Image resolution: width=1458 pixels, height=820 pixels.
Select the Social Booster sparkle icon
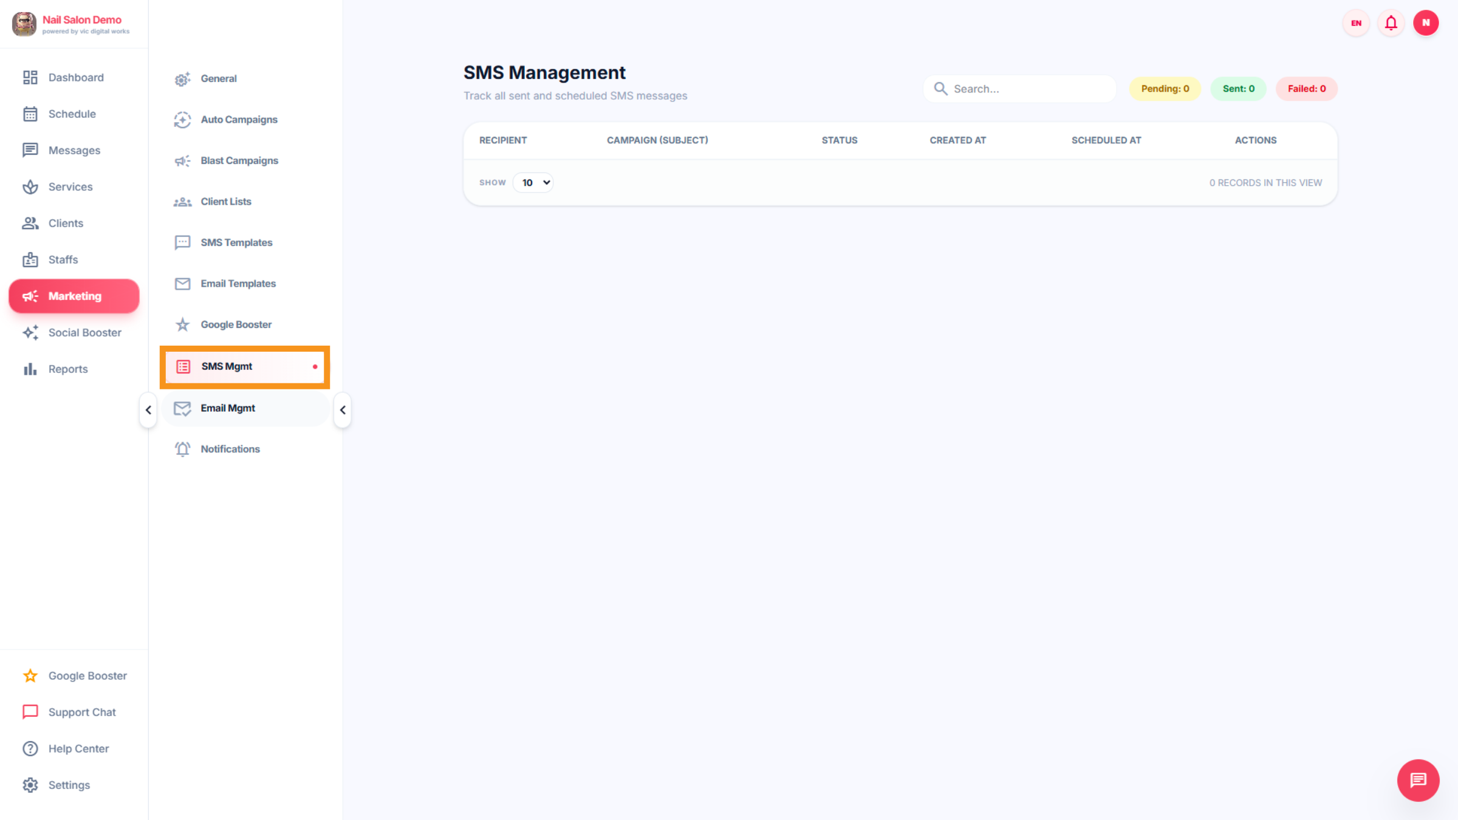click(x=30, y=333)
